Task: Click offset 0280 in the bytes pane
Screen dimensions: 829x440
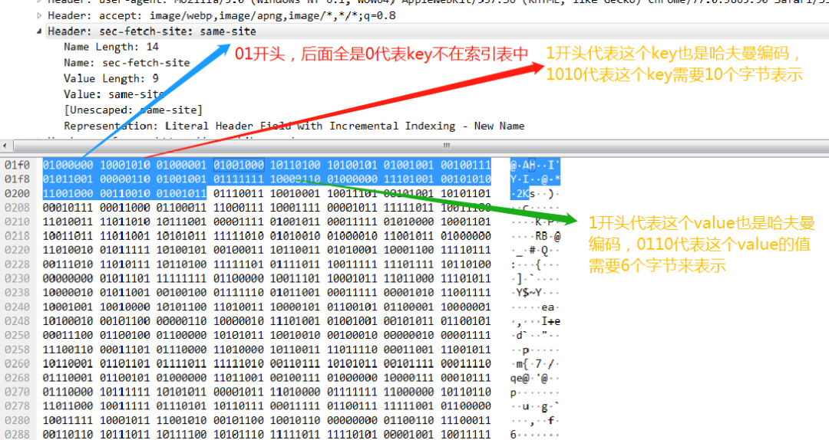Action: click(17, 421)
